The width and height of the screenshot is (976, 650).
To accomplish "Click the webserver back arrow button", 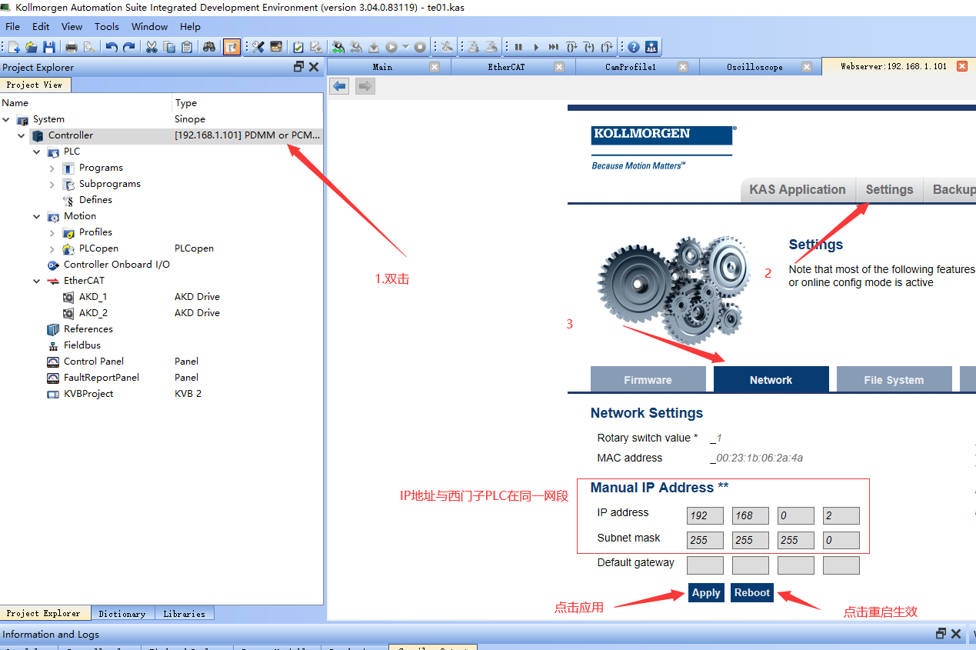I will [x=339, y=86].
